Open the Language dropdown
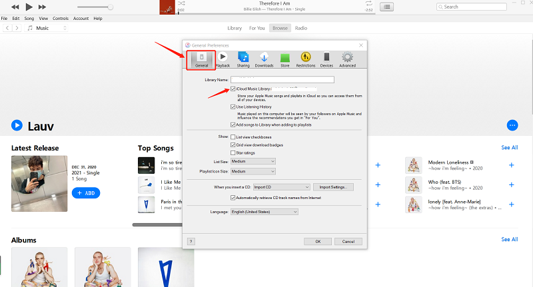Image resolution: width=533 pixels, height=287 pixels. (264, 212)
